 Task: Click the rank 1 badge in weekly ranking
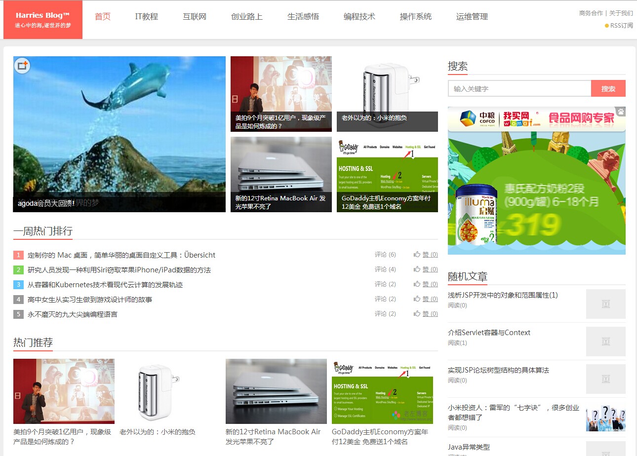(x=18, y=255)
